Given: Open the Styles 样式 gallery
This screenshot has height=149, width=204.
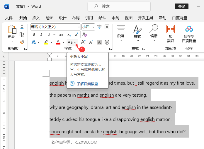Looking at the screenshot, I should [137, 33].
